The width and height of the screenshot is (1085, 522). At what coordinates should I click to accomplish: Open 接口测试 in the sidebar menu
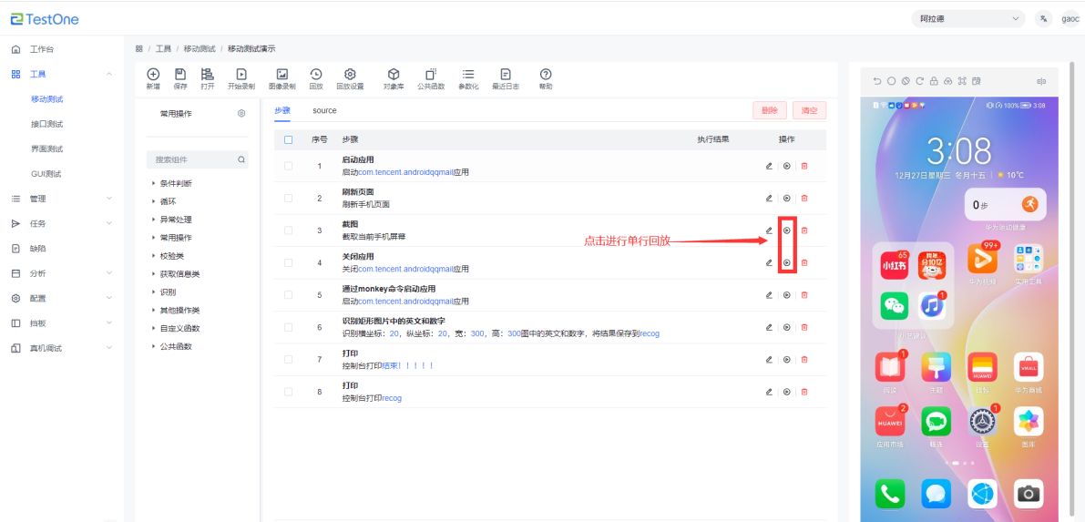tap(46, 124)
